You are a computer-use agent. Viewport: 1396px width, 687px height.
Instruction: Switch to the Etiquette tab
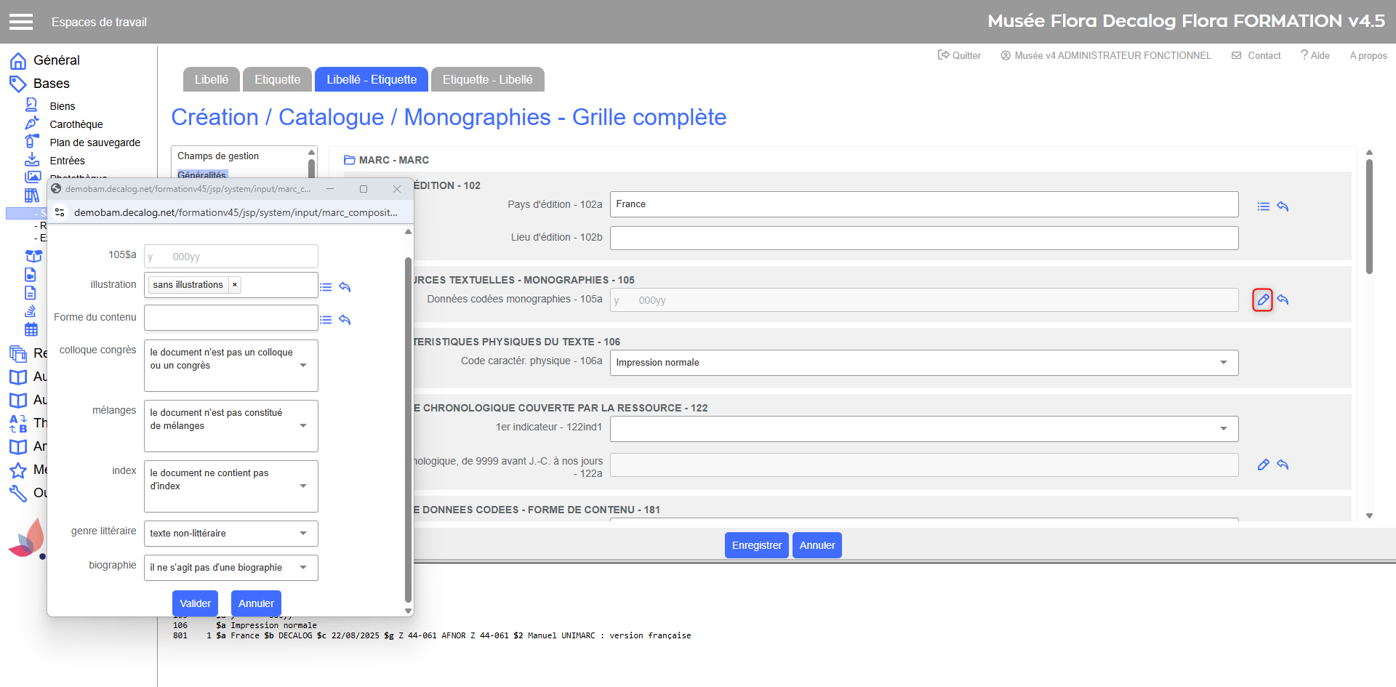pyautogui.click(x=277, y=79)
